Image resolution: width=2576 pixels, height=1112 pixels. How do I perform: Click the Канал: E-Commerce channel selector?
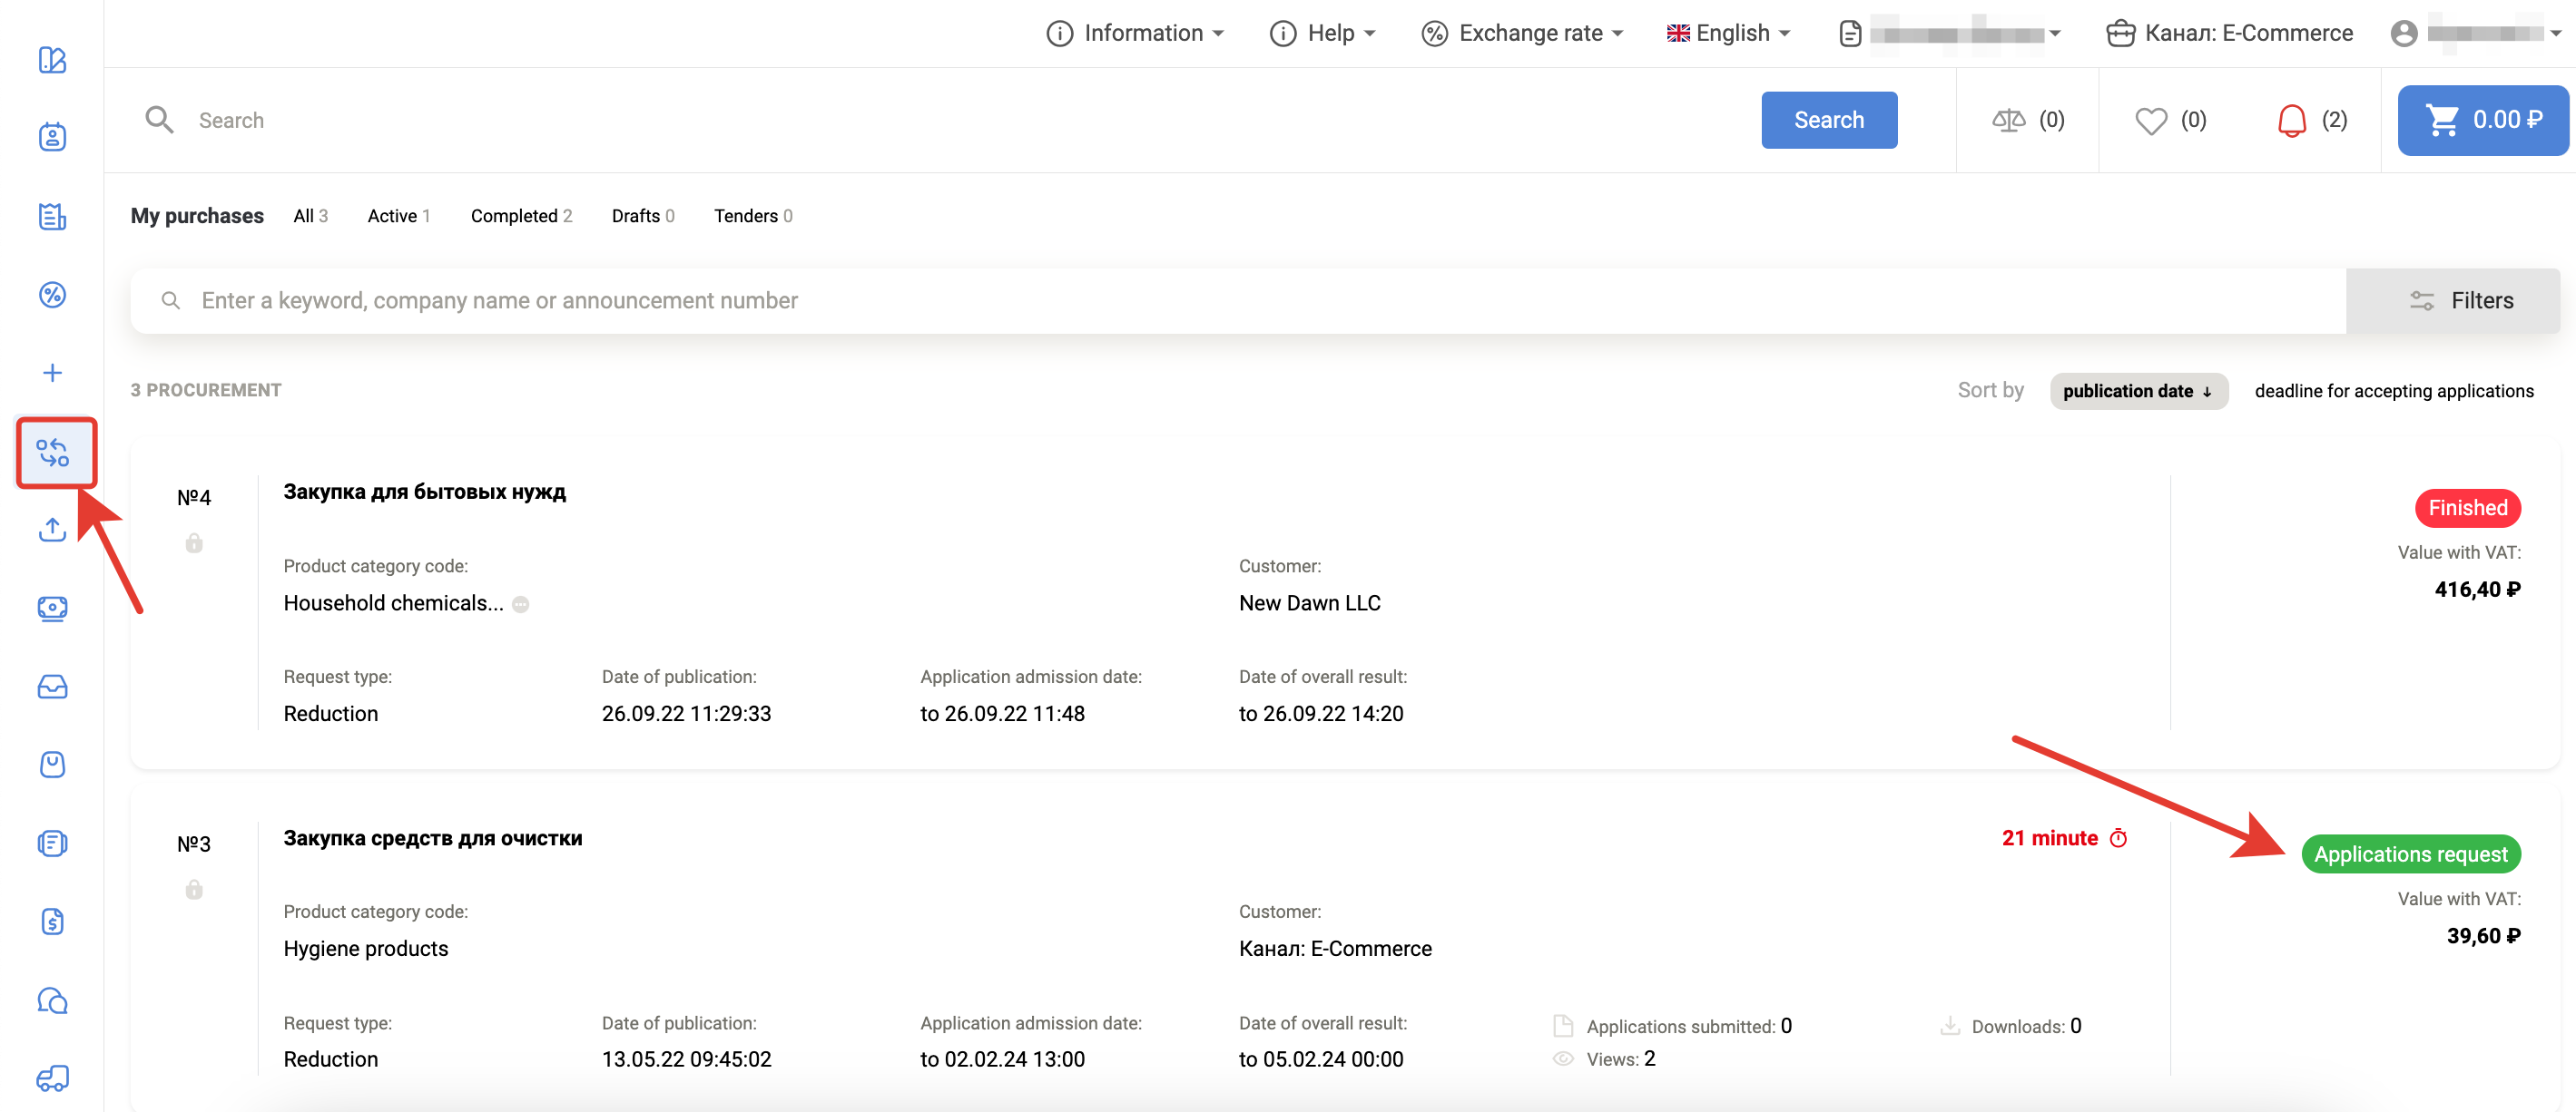(x=2230, y=33)
